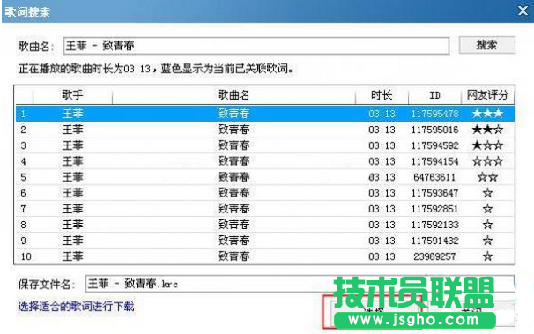Close the 歌词搜索 dialog window

(523, 11)
